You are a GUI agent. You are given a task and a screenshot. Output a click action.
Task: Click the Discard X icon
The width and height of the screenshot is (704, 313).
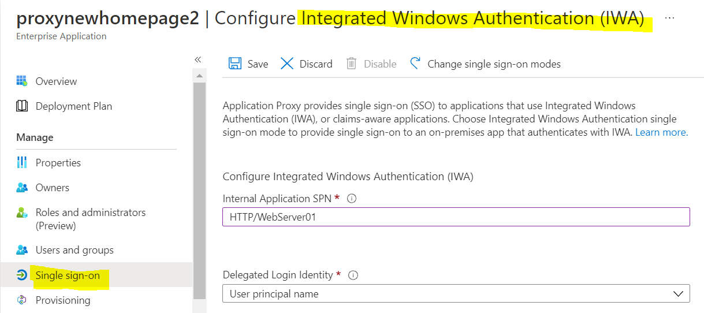pyautogui.click(x=287, y=64)
